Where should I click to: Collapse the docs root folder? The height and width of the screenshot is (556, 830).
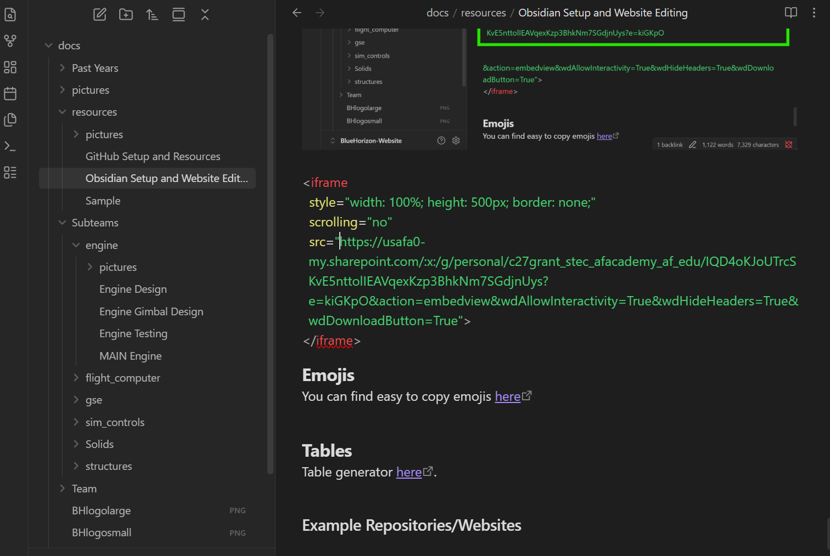[49, 46]
